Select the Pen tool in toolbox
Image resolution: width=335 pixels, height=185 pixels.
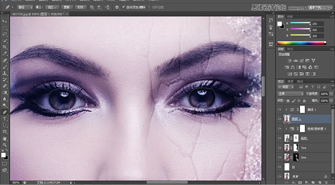coord(4,112)
